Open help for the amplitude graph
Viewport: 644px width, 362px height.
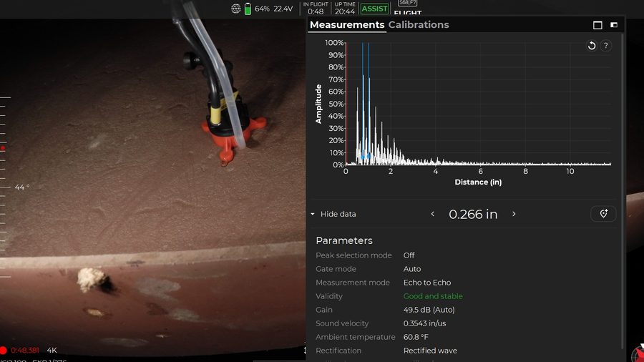(606, 46)
